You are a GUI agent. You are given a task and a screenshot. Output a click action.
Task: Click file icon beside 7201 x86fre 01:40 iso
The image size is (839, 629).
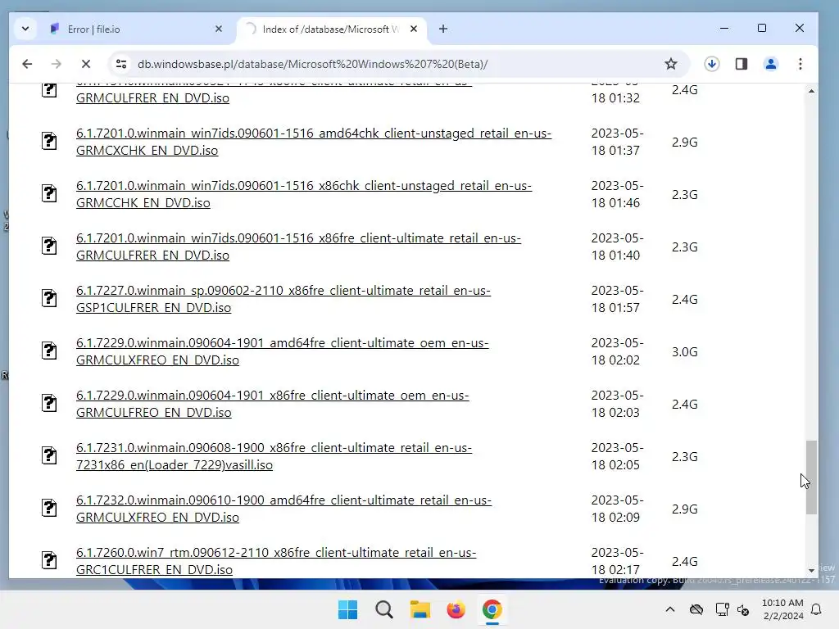click(x=49, y=246)
